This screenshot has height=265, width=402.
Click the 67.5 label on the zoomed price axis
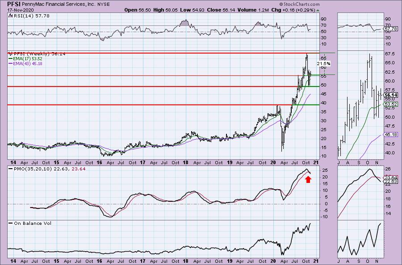pyautogui.click(x=389, y=54)
